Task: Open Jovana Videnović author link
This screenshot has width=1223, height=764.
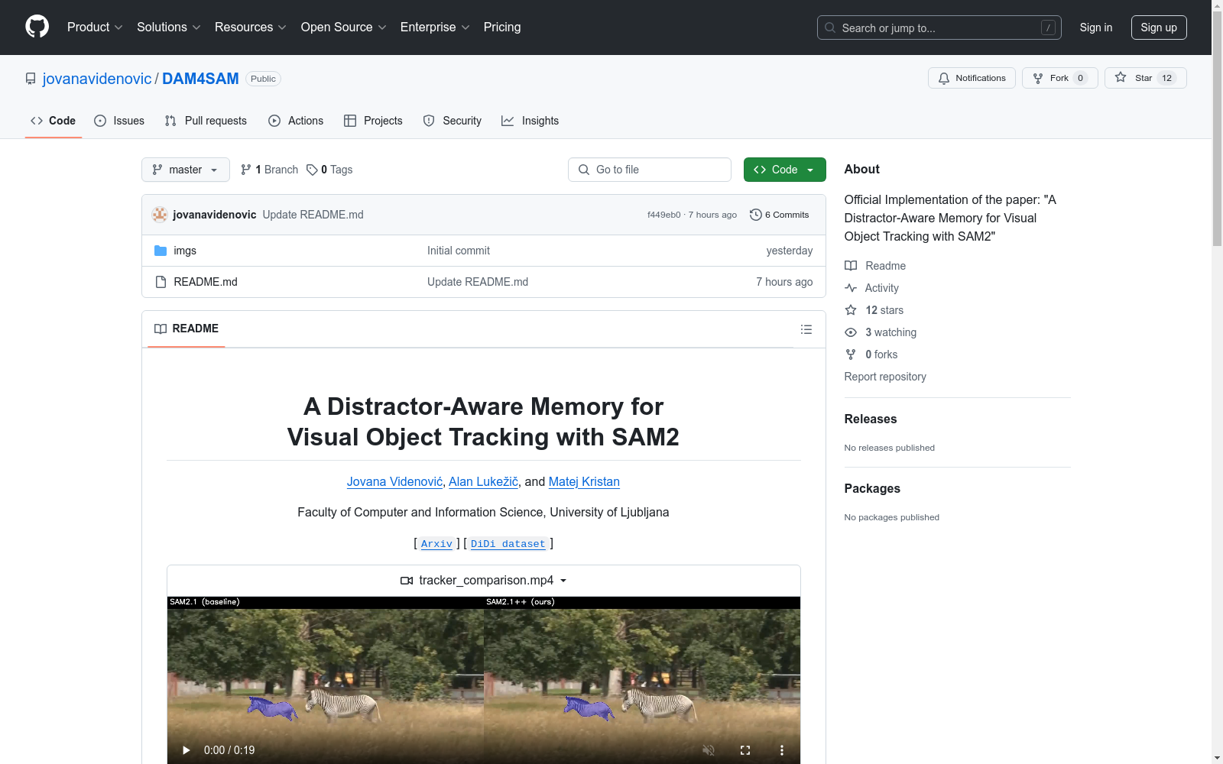Action: click(394, 481)
